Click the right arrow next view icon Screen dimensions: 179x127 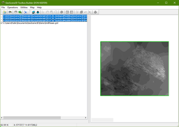click(71, 12)
